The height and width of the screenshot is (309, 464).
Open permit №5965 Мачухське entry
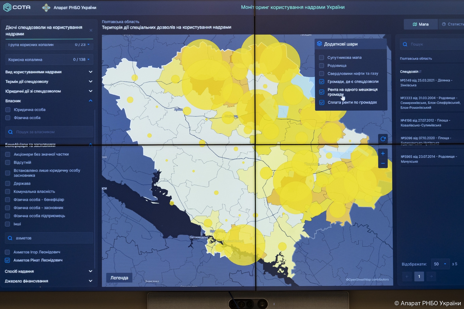(429, 159)
